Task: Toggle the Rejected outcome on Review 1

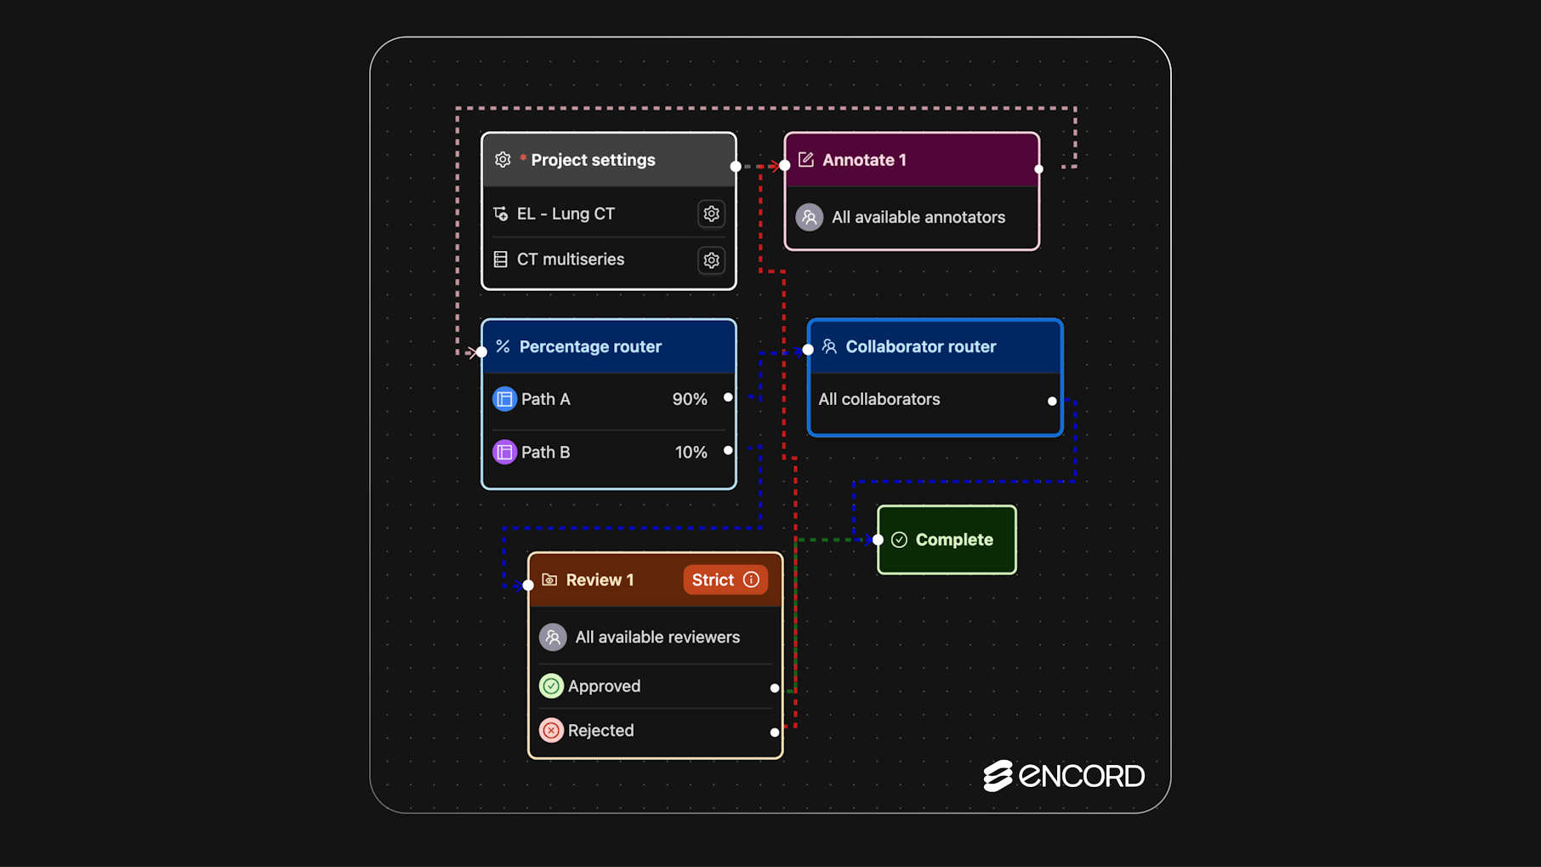Action: click(x=602, y=730)
